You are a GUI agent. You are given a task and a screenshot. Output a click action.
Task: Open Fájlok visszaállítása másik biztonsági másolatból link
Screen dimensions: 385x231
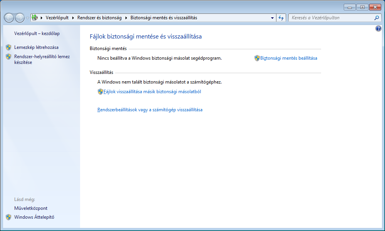(152, 92)
